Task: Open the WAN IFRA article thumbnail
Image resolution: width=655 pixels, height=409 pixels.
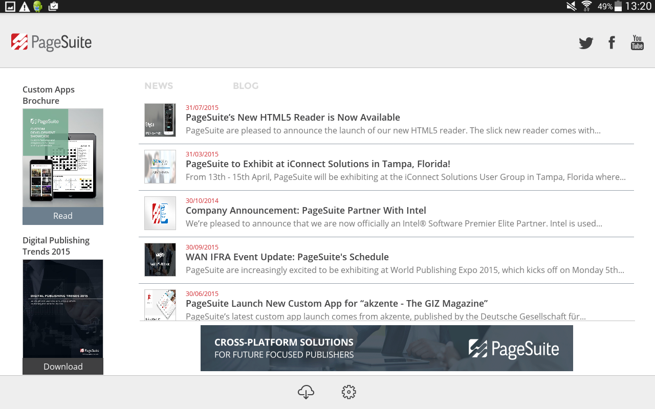Action: point(160,260)
